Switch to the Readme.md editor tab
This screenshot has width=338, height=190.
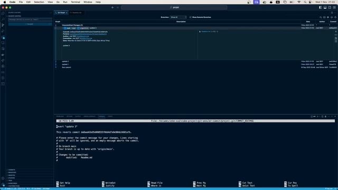[77, 13]
